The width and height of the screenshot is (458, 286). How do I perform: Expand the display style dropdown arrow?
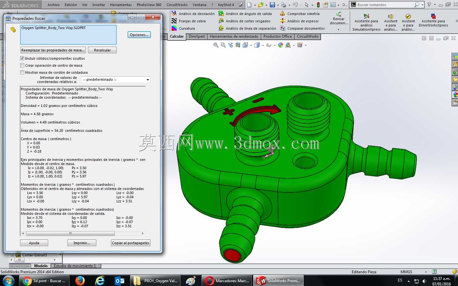click(263, 45)
